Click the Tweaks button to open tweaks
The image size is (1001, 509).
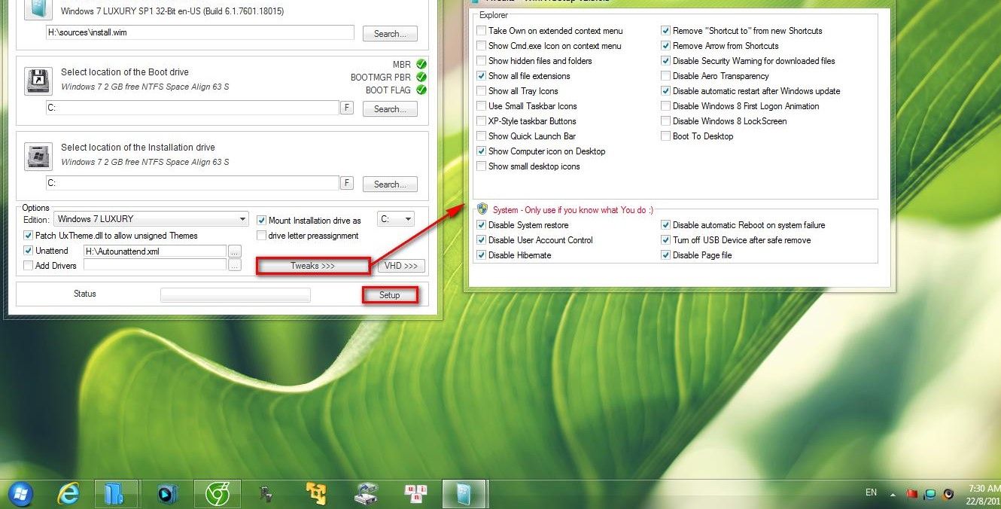(x=313, y=265)
